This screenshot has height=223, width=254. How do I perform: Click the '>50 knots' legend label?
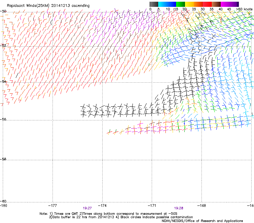(x=244, y=9)
